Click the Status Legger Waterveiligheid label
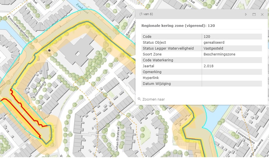 [168, 48]
